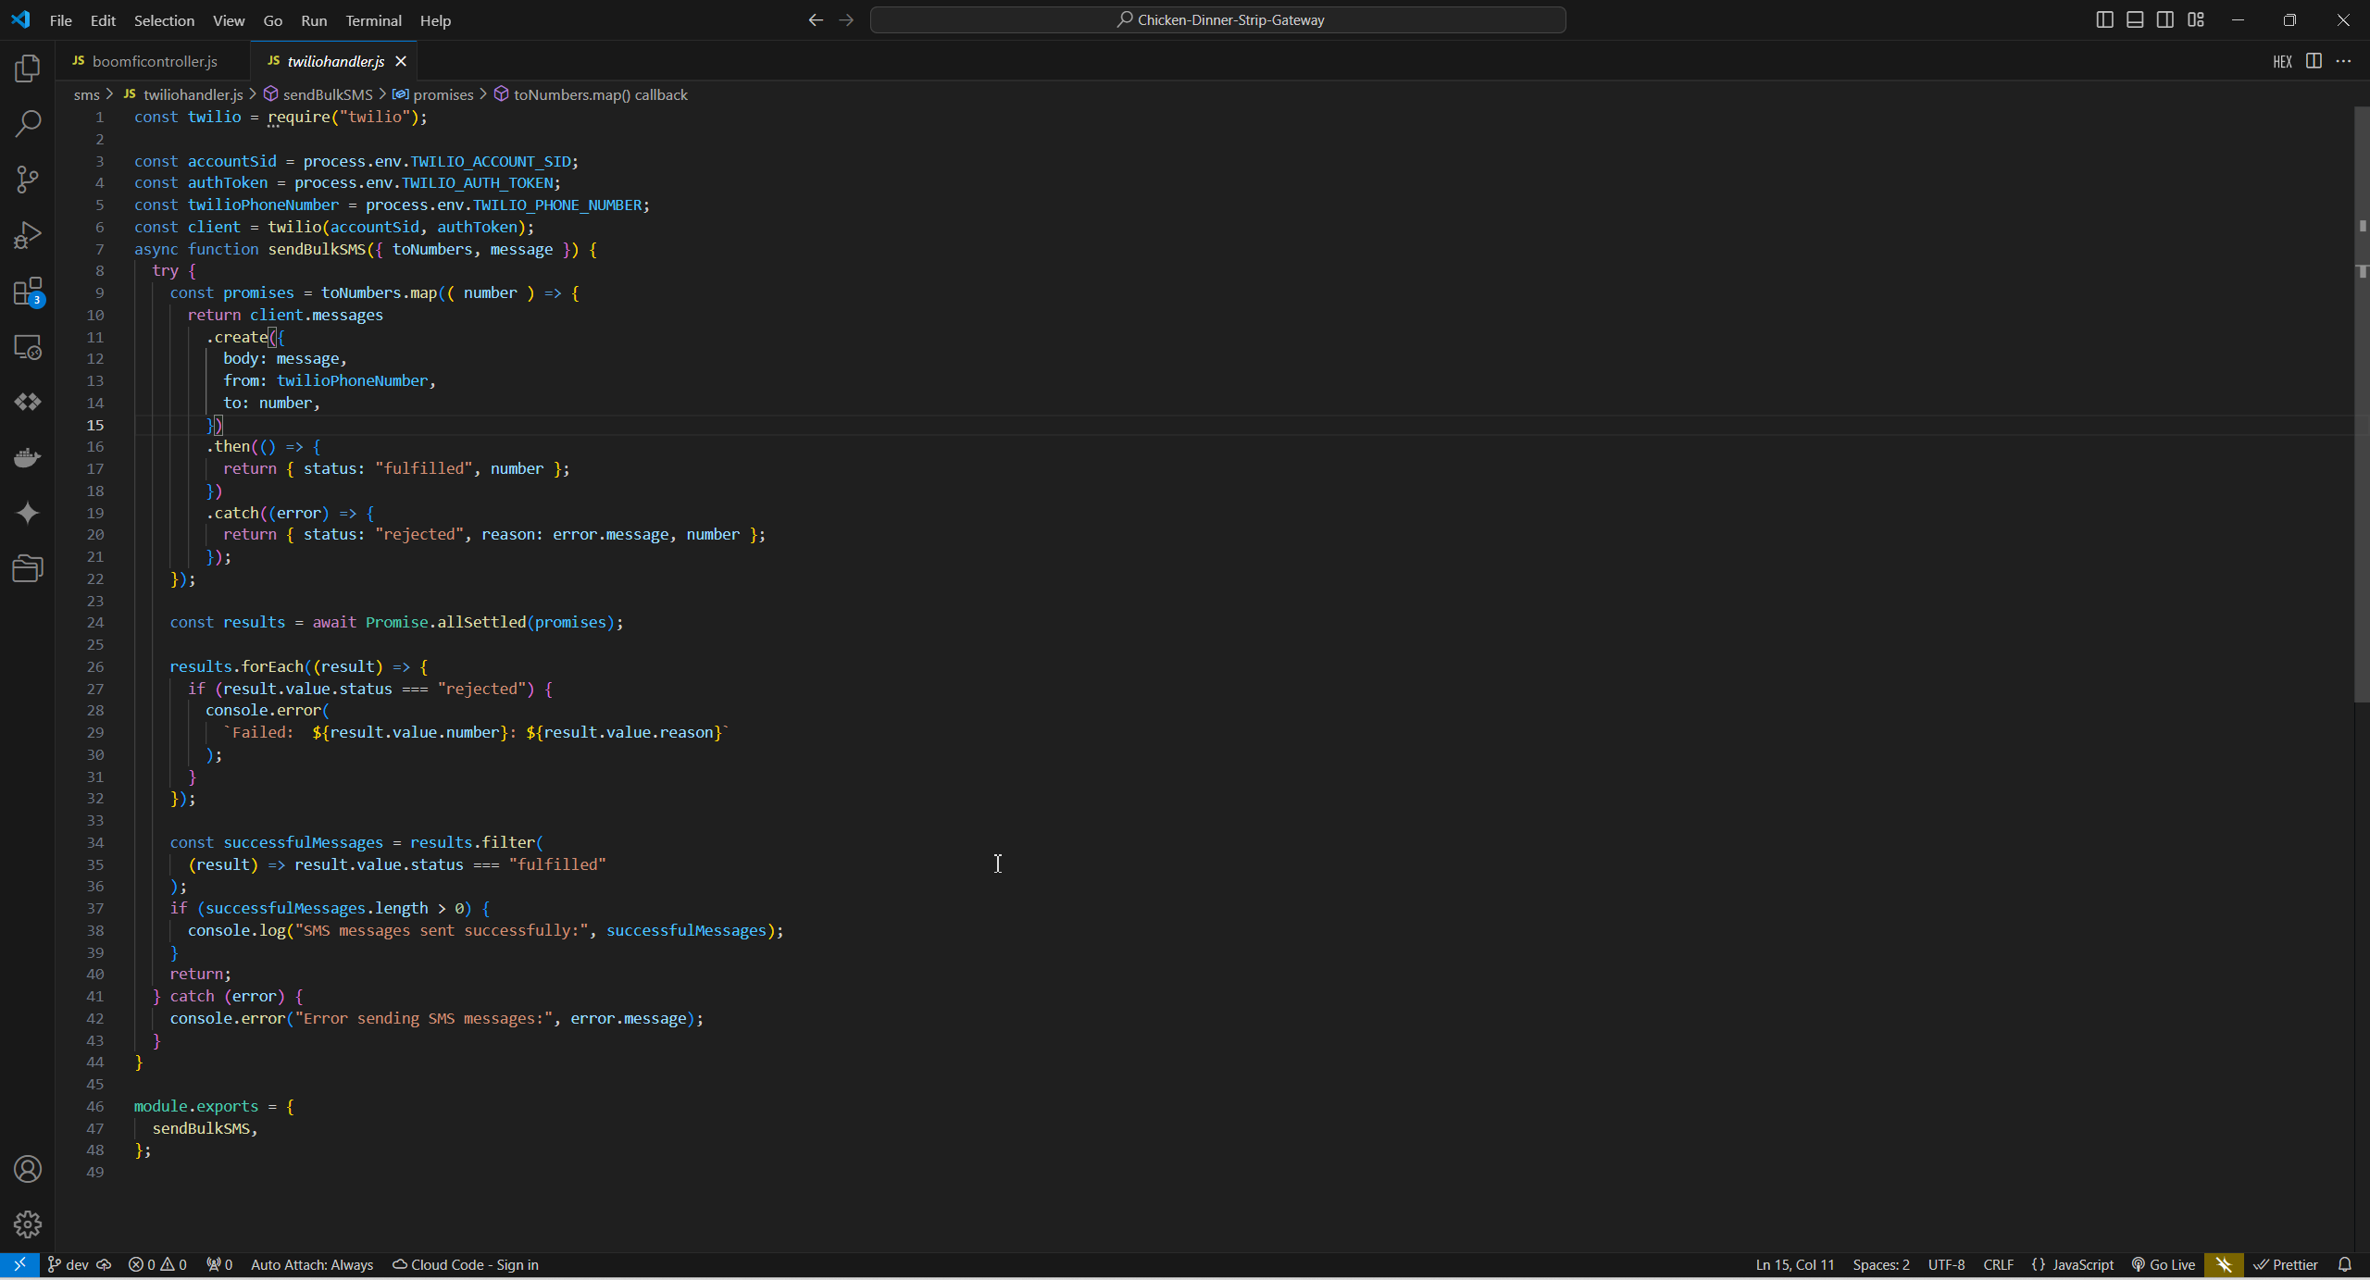
Task: Click Cloud Code - Sign in
Action: pyautogui.click(x=466, y=1264)
